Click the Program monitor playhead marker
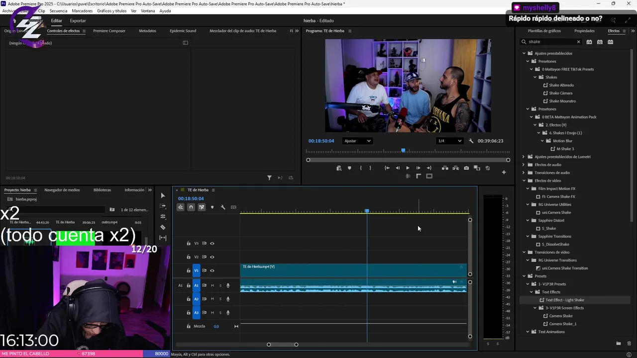The height and width of the screenshot is (358, 637). tap(403, 150)
